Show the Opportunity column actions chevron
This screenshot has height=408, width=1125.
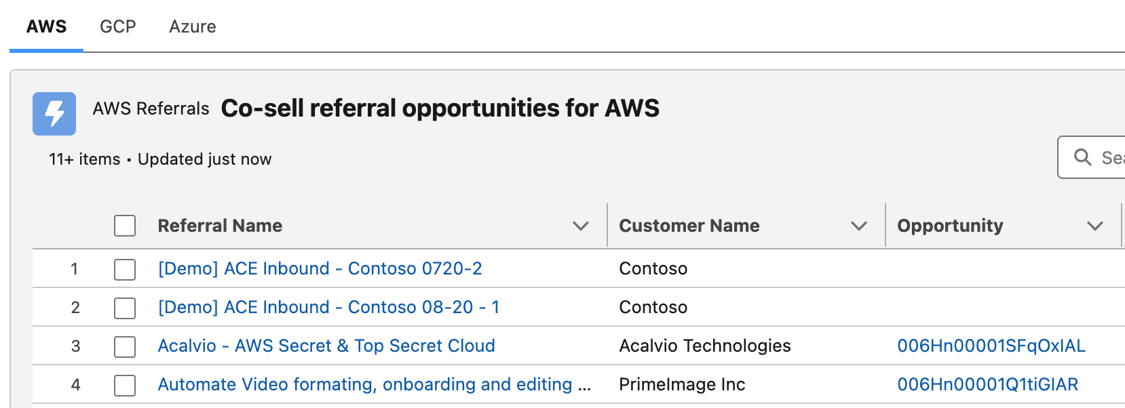click(x=1094, y=226)
